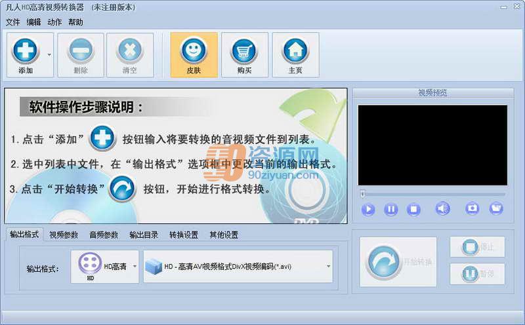525x325 pixels.
Task: Click the 视频预览 panel header
Action: [x=432, y=93]
